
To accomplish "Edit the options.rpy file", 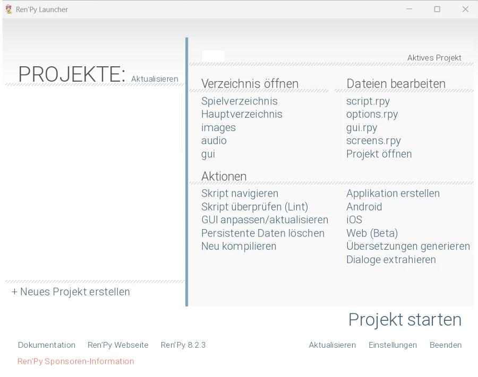I will pos(372,114).
